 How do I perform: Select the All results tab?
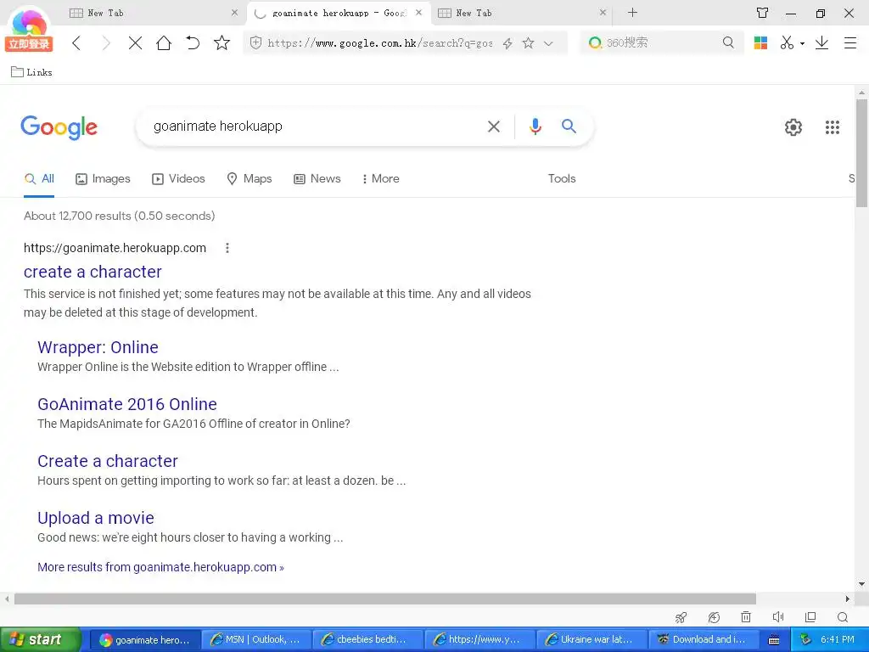(x=39, y=178)
